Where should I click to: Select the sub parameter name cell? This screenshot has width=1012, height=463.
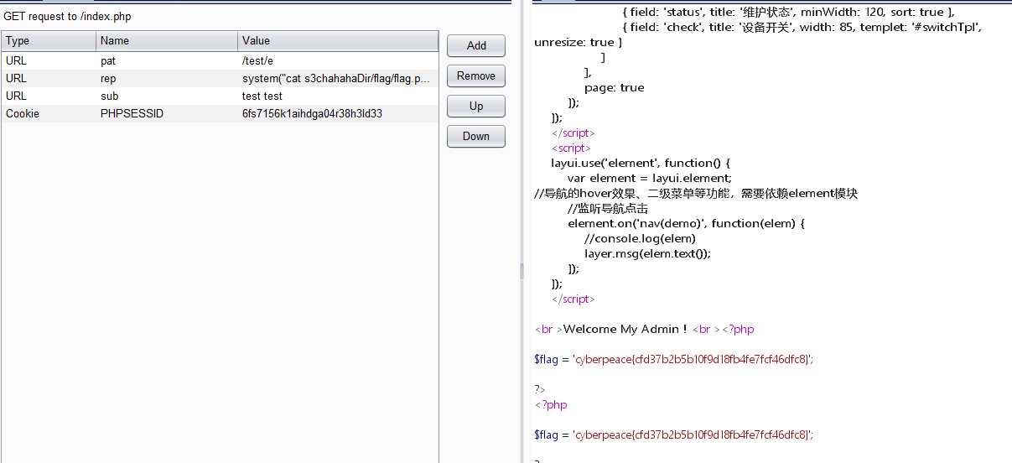(167, 96)
